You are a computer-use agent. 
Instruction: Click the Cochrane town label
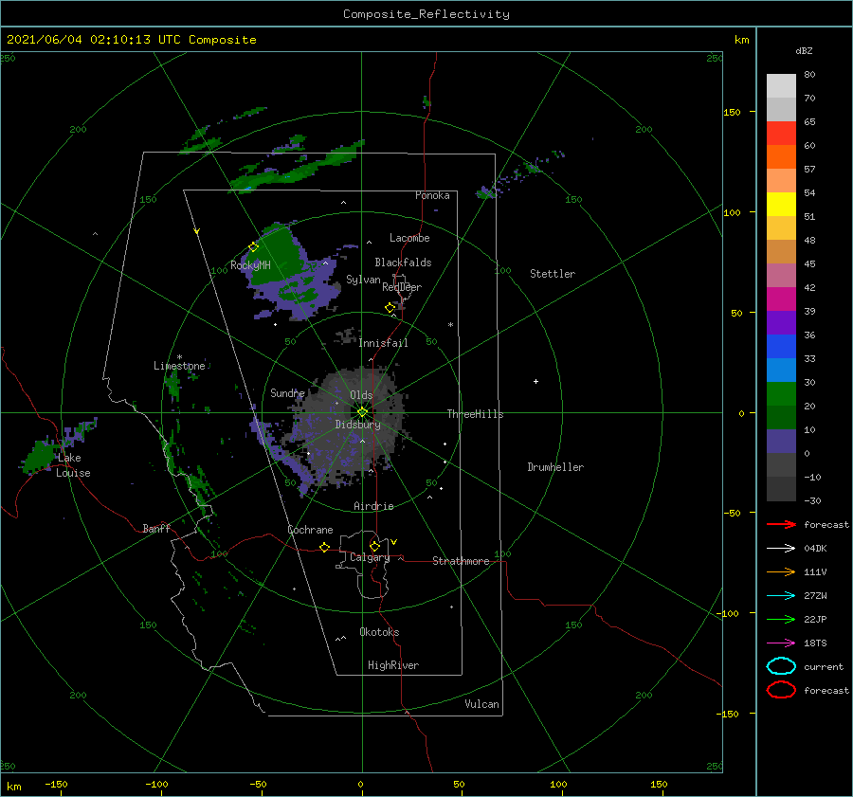310,530
